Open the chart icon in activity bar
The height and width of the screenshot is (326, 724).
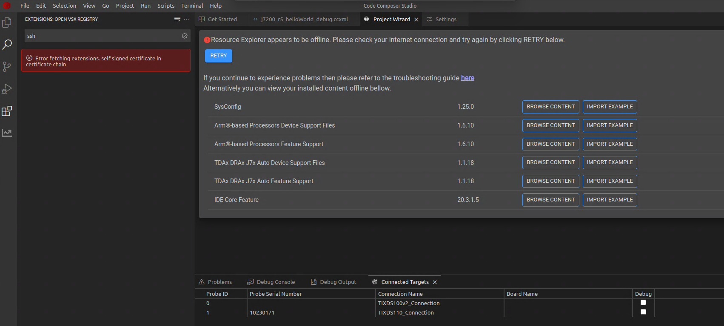7,133
